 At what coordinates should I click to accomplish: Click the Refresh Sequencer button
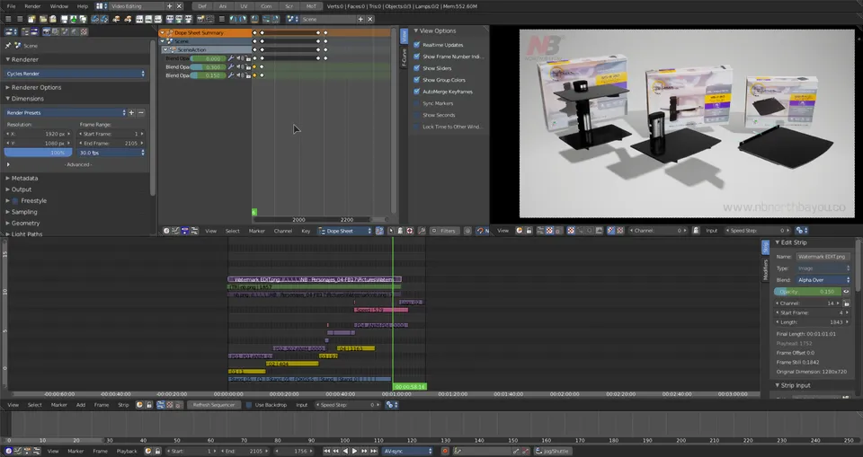pos(214,405)
